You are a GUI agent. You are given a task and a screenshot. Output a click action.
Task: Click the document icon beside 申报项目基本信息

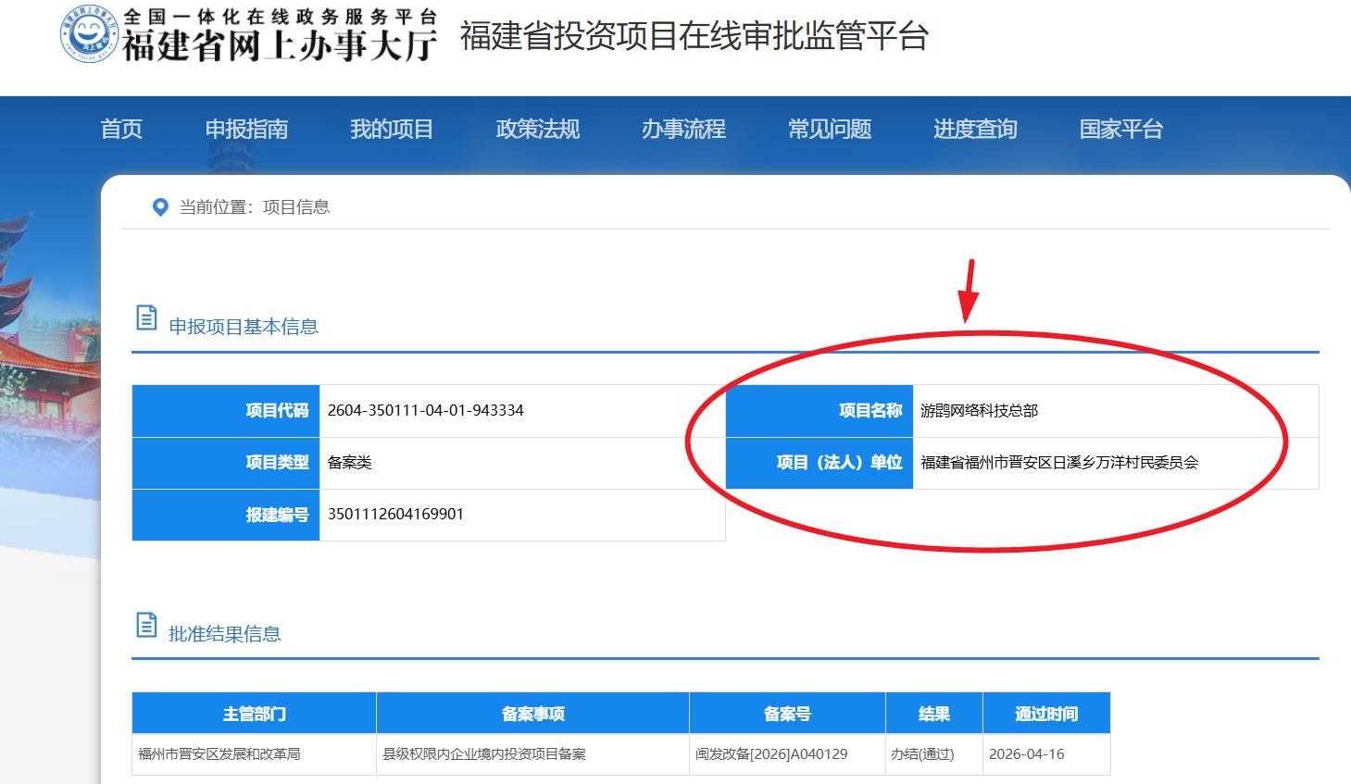pyautogui.click(x=146, y=317)
